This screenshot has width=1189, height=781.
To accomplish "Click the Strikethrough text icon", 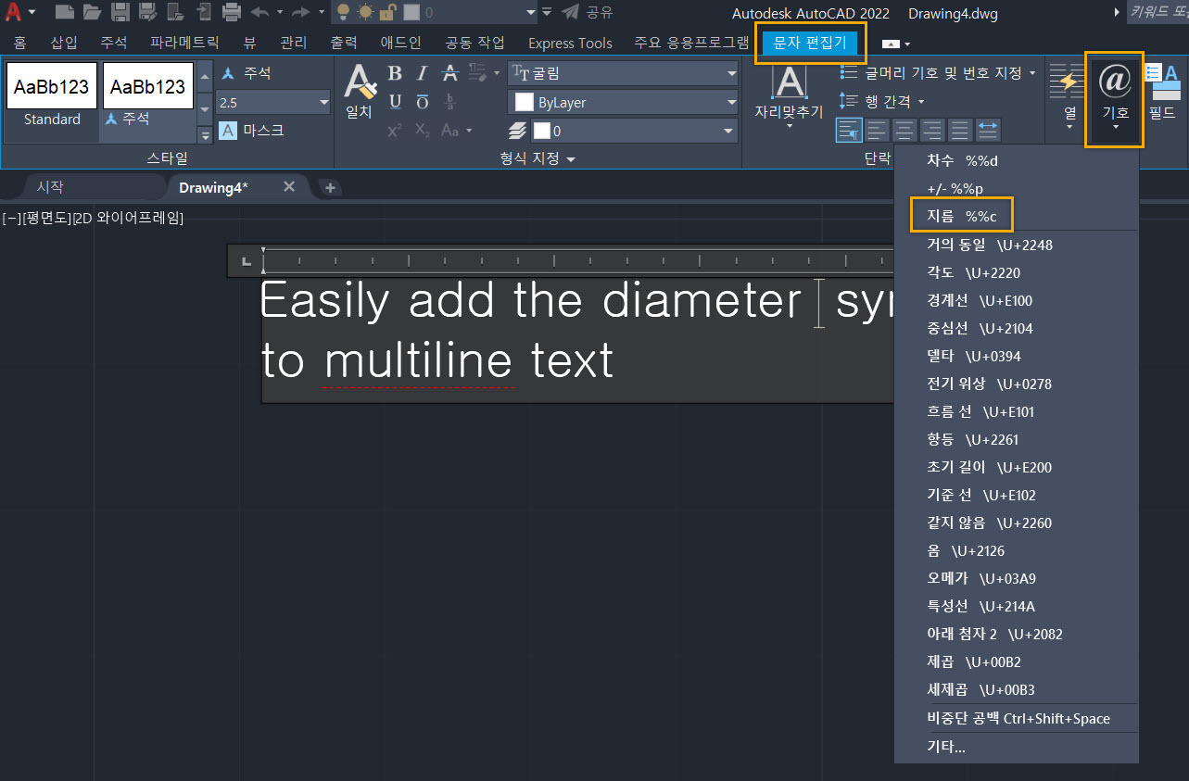I will pyautogui.click(x=450, y=74).
